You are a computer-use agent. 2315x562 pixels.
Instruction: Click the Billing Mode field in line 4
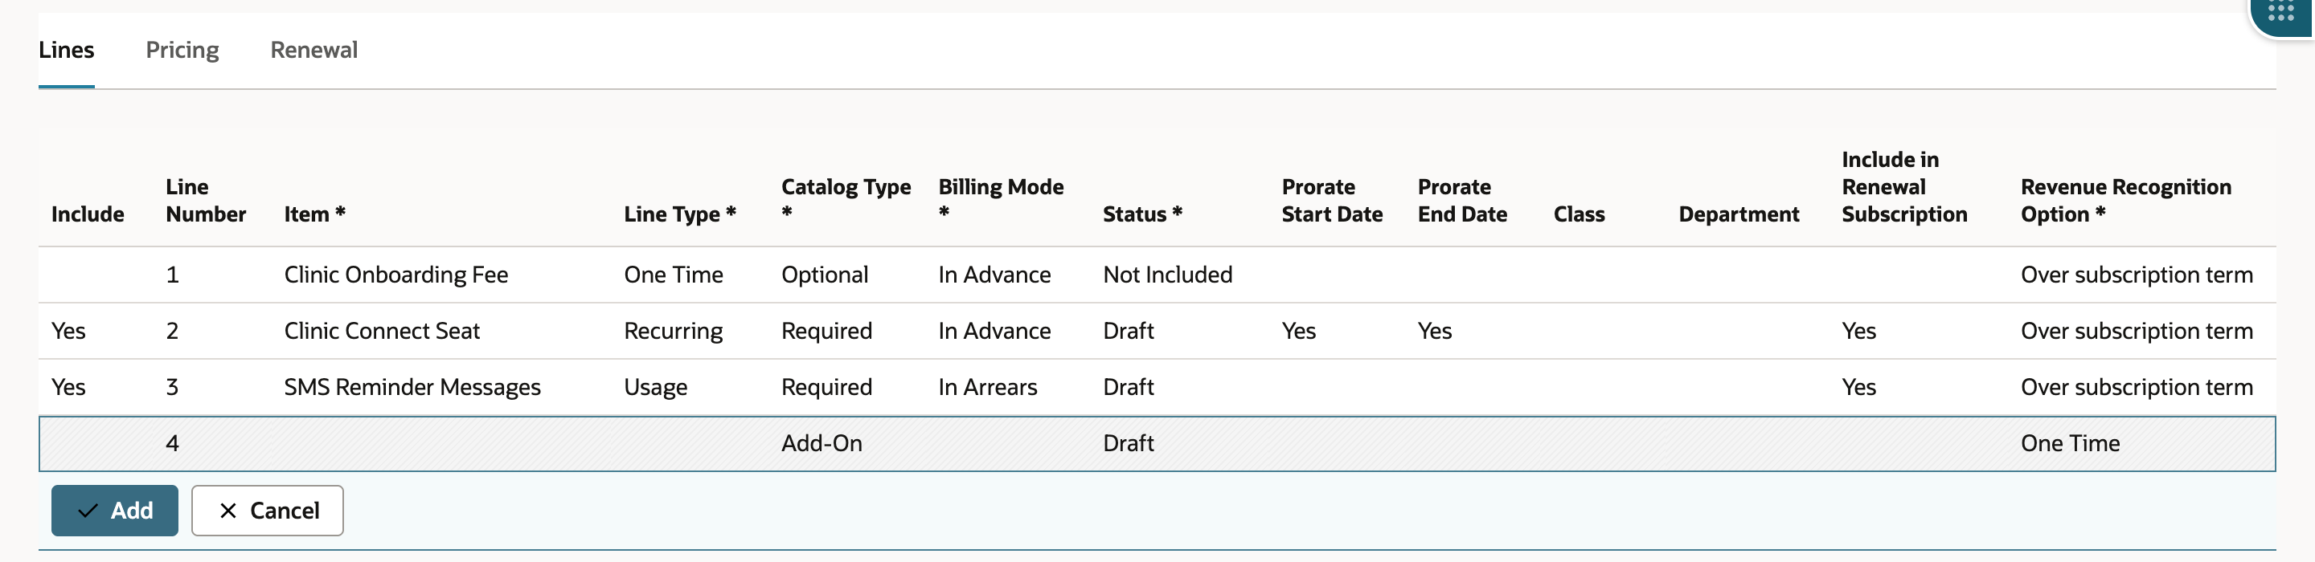[1008, 443]
